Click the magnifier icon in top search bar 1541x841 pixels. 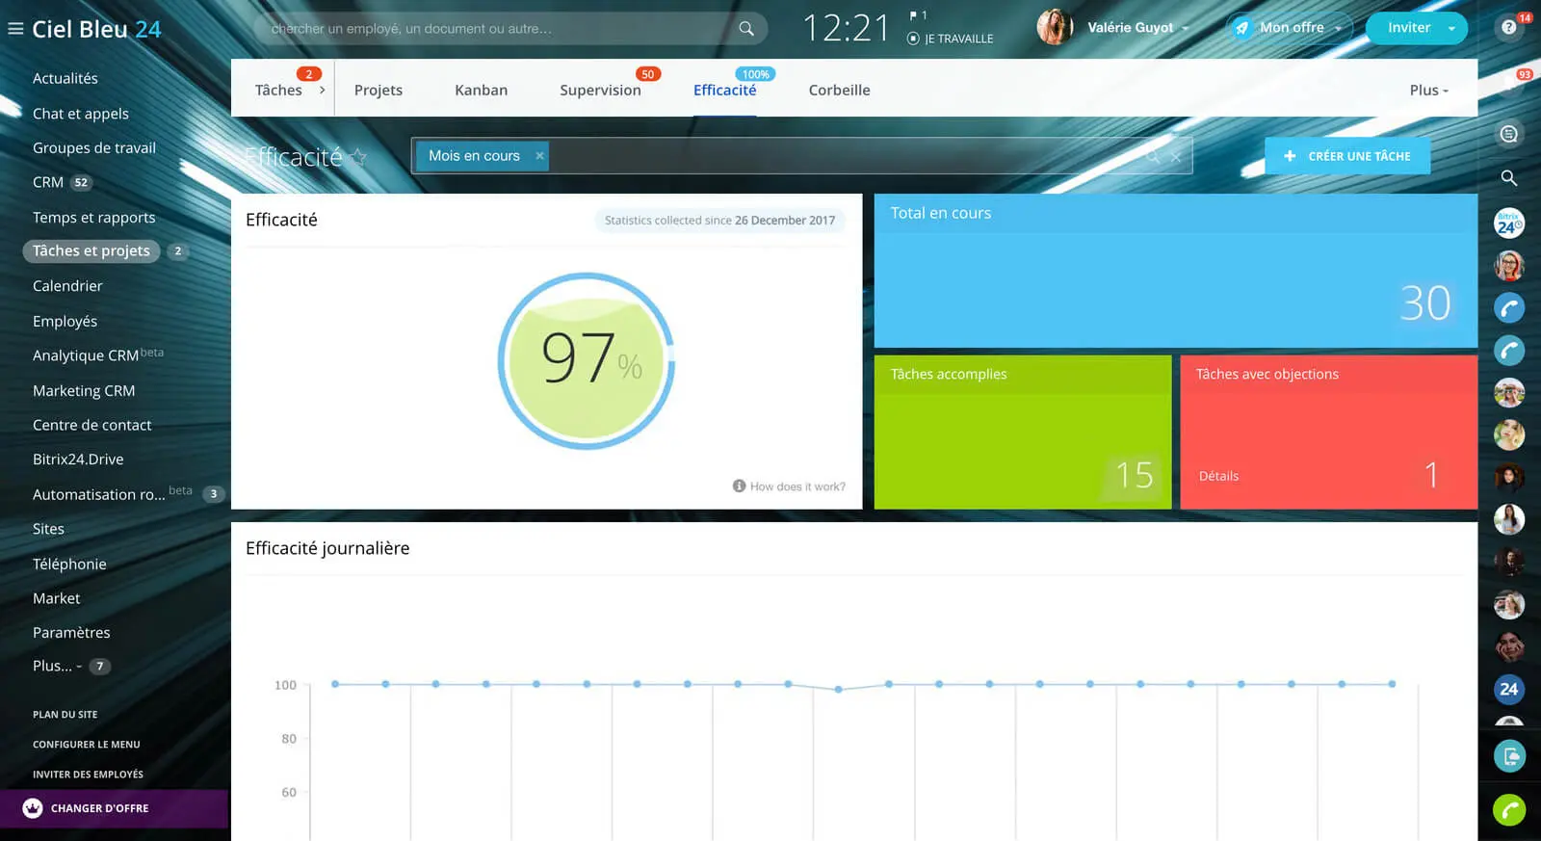click(x=745, y=29)
